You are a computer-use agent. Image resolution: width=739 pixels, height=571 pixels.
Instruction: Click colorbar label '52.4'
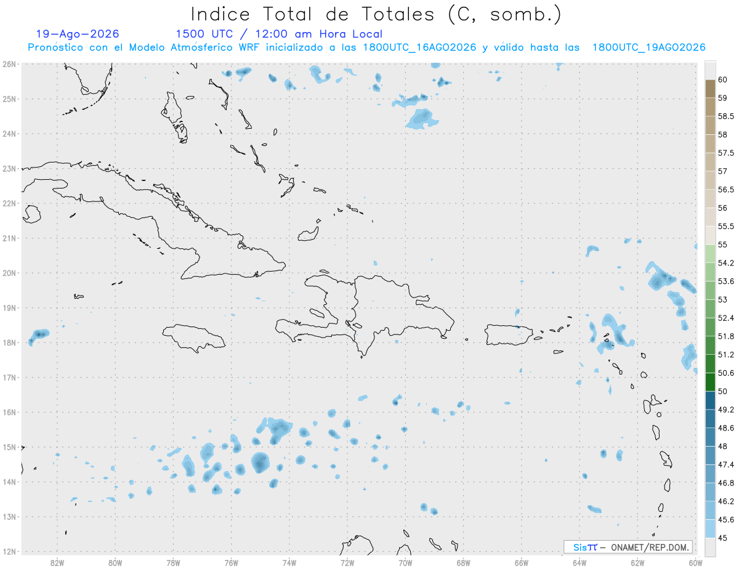[726, 318]
